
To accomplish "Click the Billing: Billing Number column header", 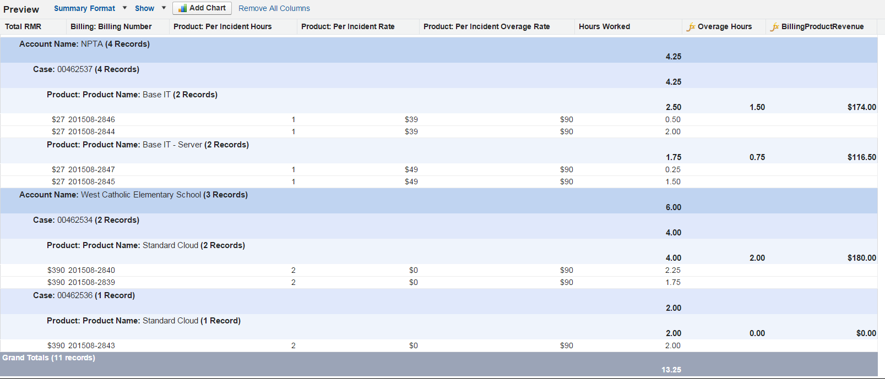I will point(111,26).
